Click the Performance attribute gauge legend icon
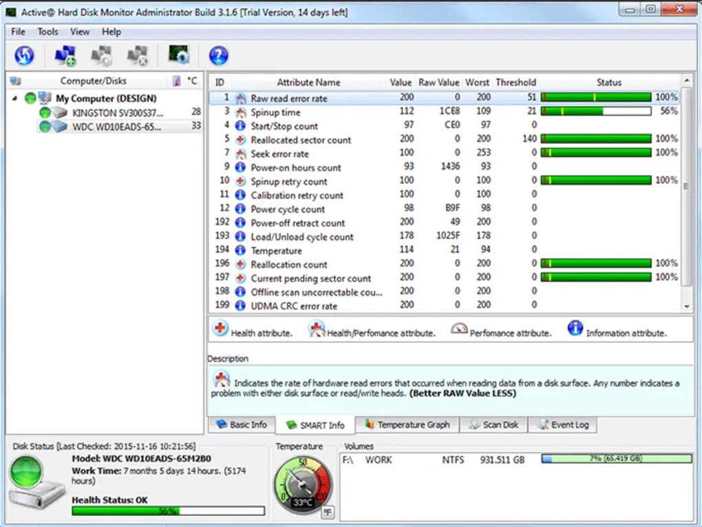Screen dimensions: 702x527 pyautogui.click(x=459, y=329)
